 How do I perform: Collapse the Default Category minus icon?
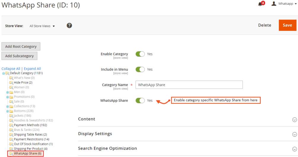click(4, 74)
